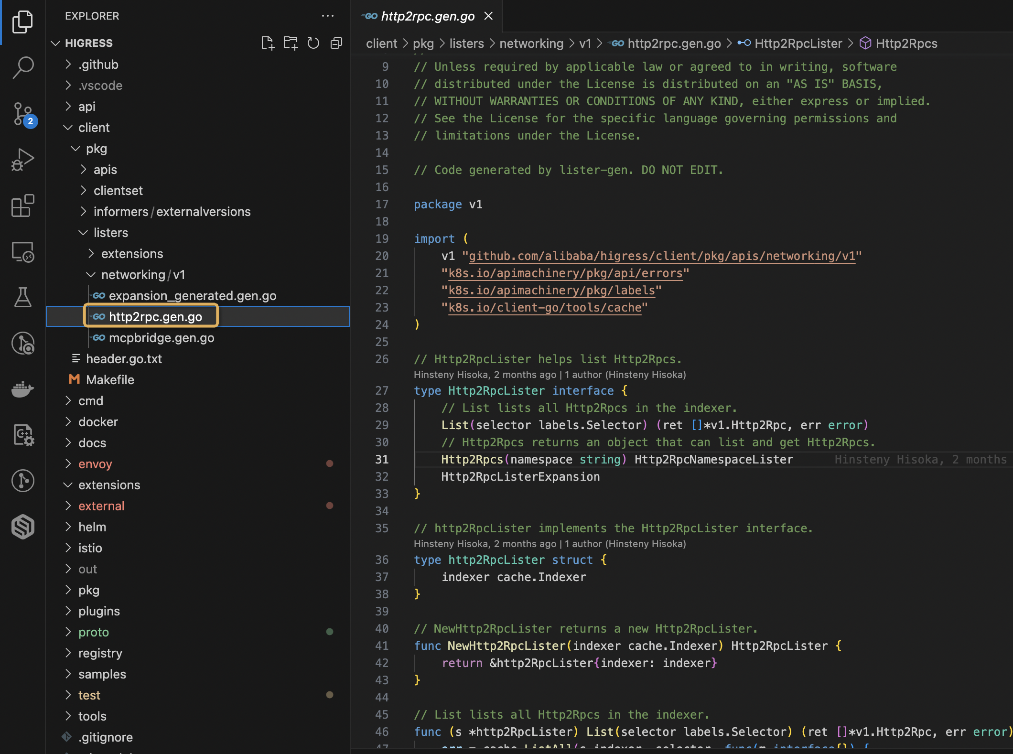Open the Run and Debug view

point(22,160)
